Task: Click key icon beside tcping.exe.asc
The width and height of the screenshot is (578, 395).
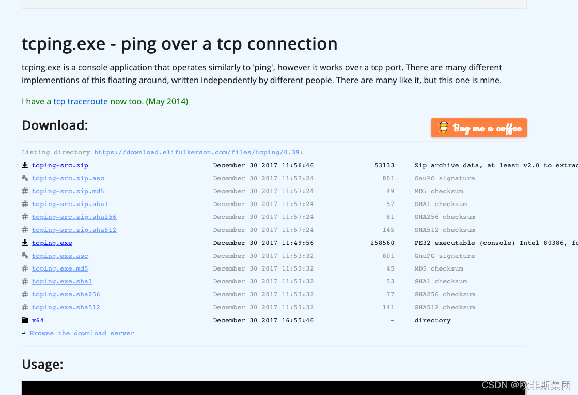Action: click(x=25, y=256)
